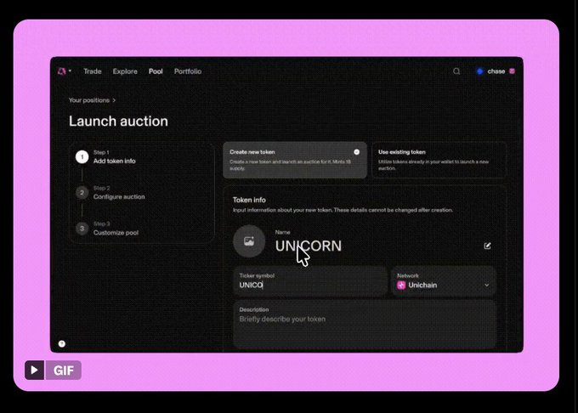
Task: Expand the dropdown arrow beside the logo
Action: 70,71
